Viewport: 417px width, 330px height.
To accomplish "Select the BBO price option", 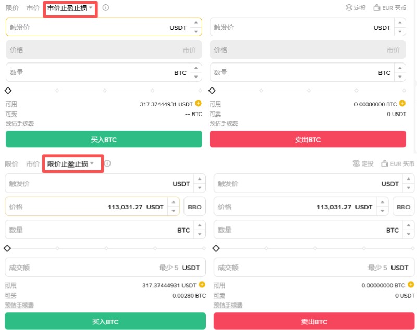I will tap(194, 206).
